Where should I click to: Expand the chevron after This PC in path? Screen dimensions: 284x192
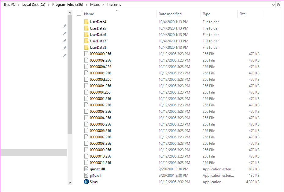[19, 5]
